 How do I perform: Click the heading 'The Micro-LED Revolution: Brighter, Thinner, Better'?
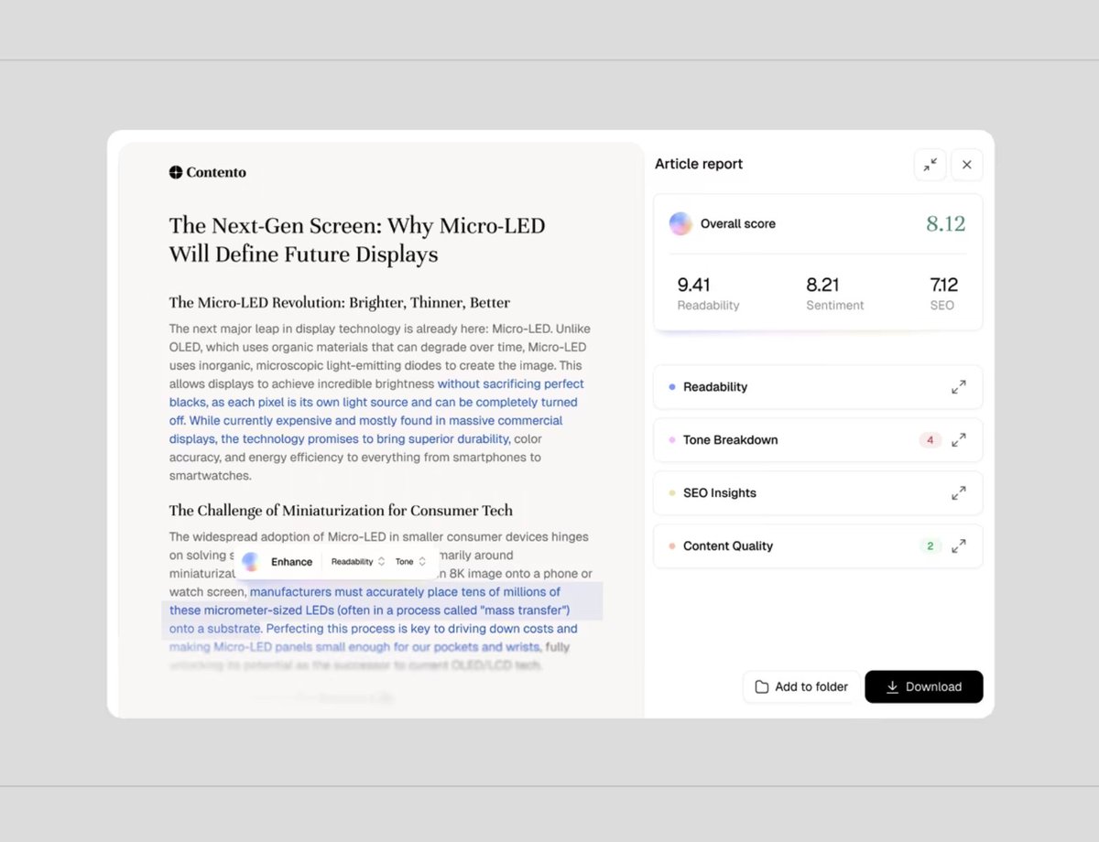(x=340, y=302)
